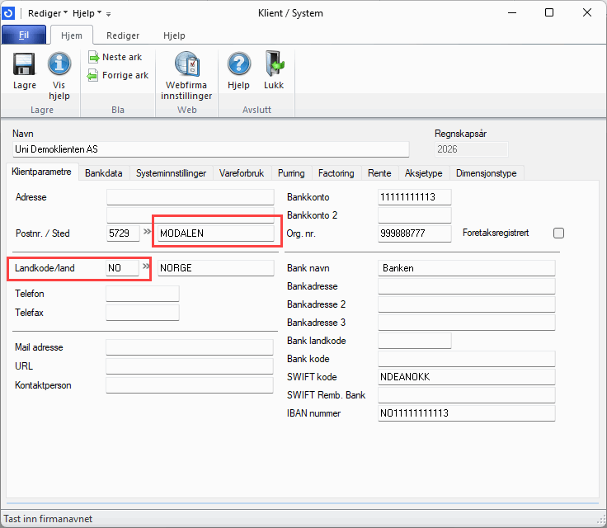Click the Mail adresse input field
Viewport: 607px width, 528px height.
(x=190, y=347)
